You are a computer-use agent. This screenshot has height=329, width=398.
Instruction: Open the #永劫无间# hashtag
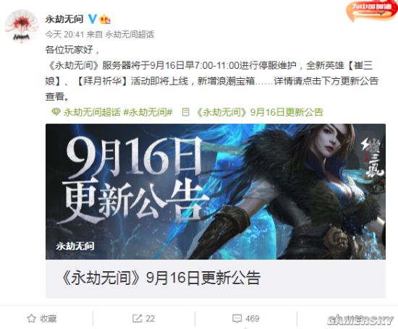tap(148, 112)
